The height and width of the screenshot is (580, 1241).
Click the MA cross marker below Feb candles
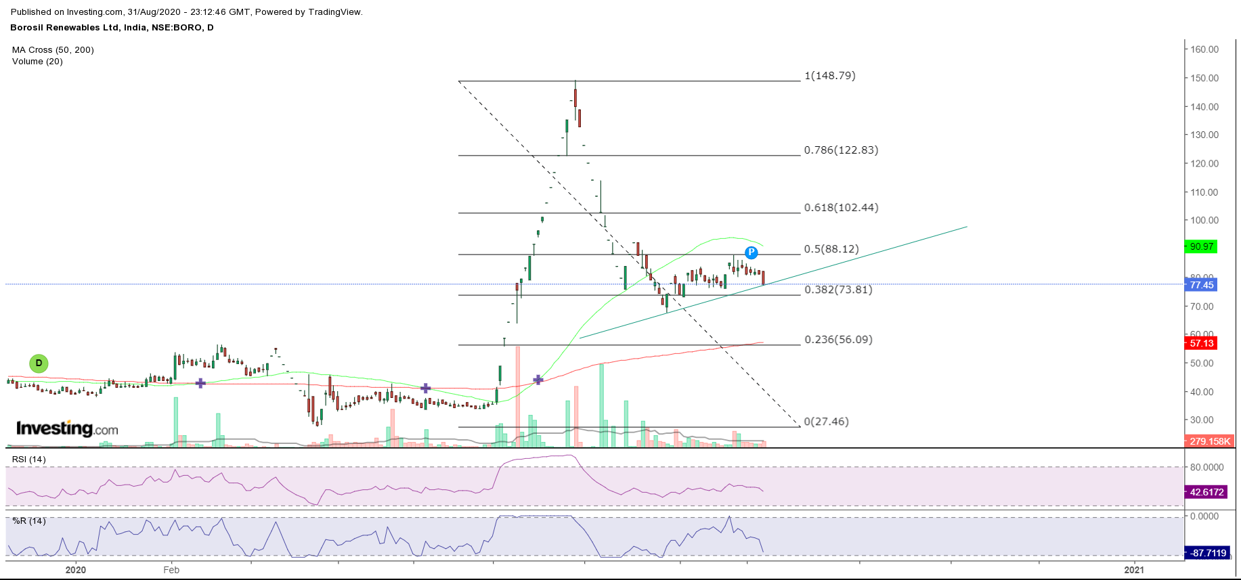[200, 383]
